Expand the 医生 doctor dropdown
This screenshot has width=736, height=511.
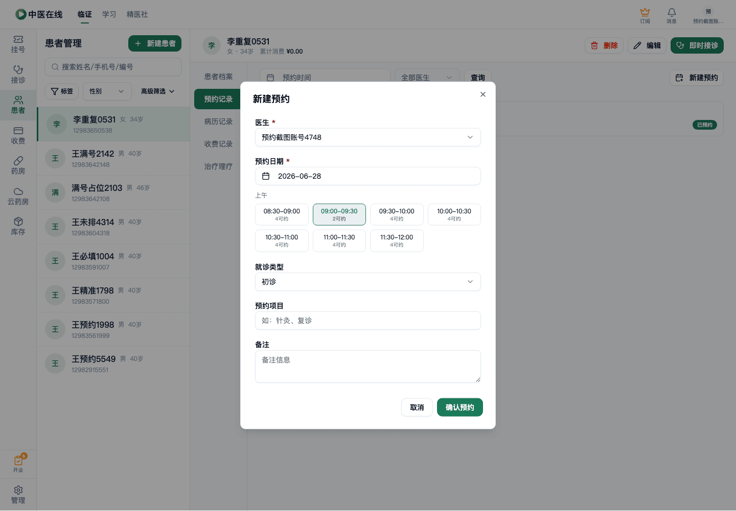click(x=368, y=137)
